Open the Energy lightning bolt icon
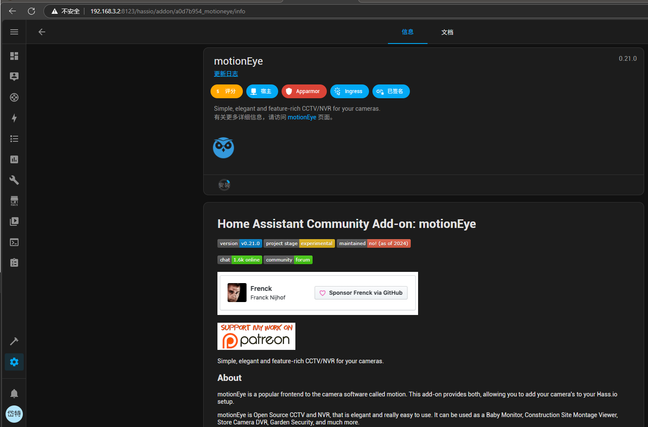The height and width of the screenshot is (427, 648). coord(14,118)
